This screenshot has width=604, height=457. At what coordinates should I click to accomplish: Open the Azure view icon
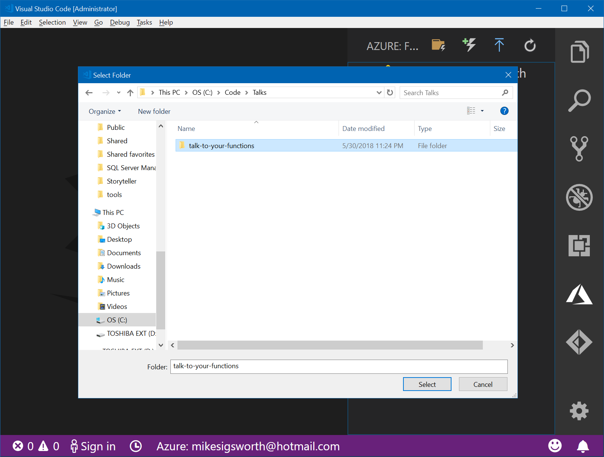click(579, 294)
